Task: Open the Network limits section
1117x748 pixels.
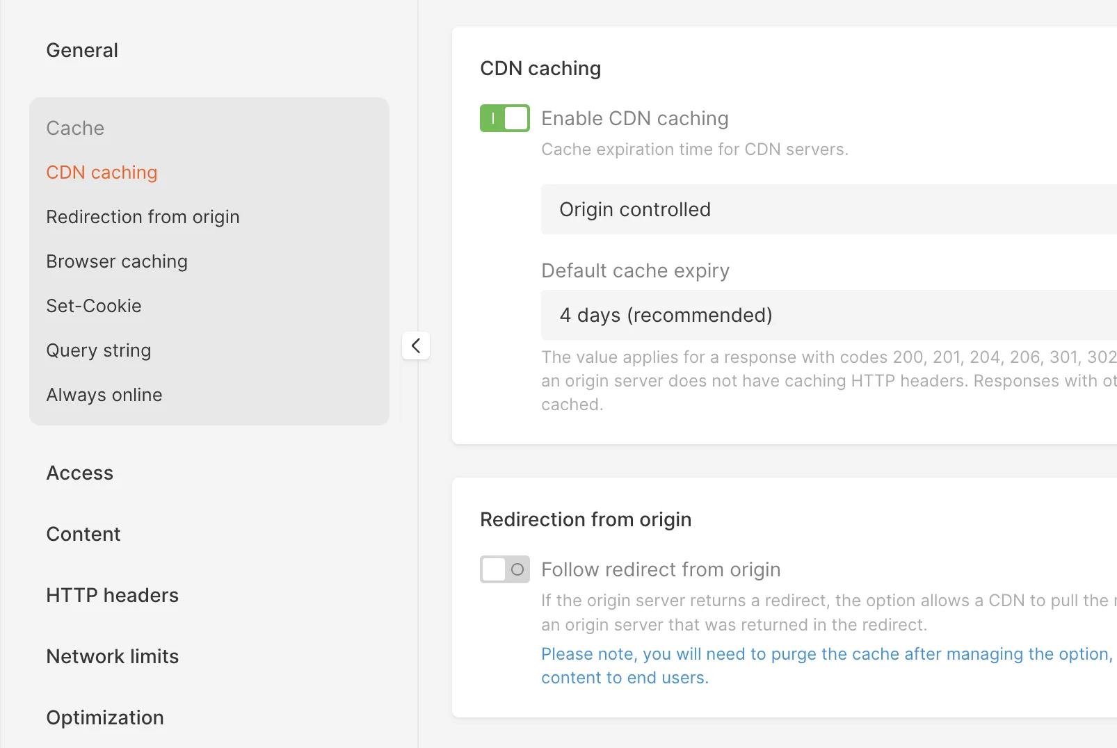Action: click(x=113, y=656)
